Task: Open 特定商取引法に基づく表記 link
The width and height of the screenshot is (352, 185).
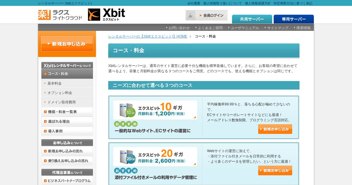Action: [293, 3]
